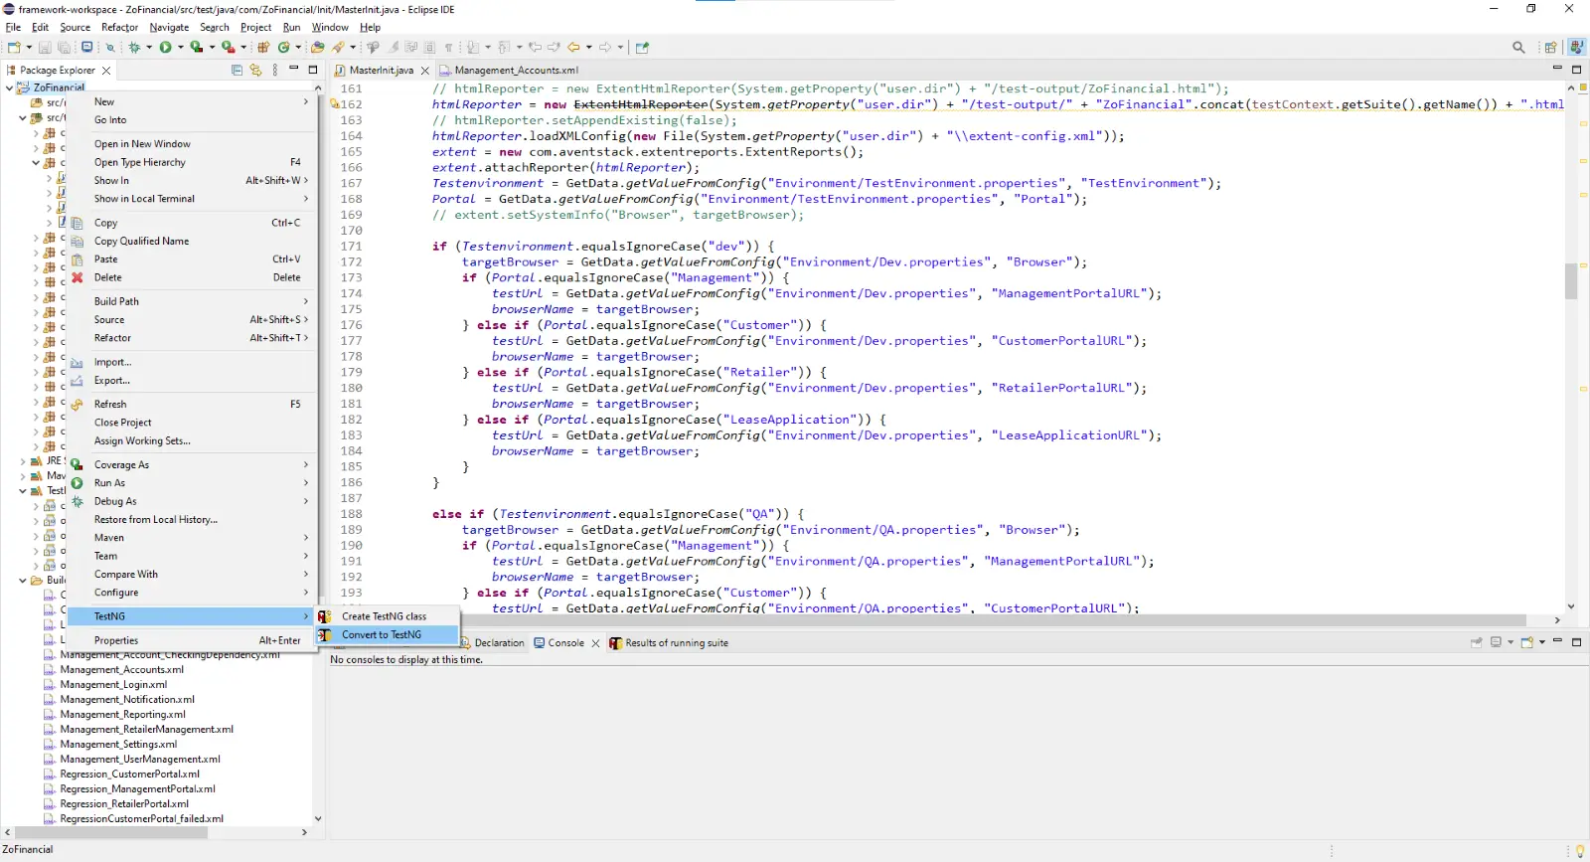Open the File menu

13,27
